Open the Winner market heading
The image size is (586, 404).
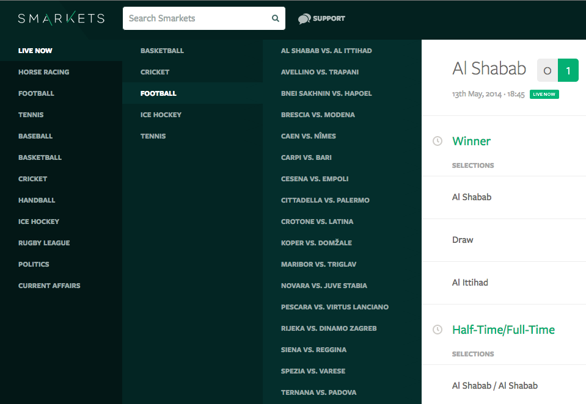471,141
